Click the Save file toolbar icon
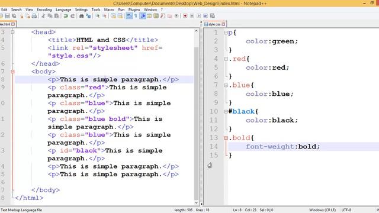Screen dimensions: 379x213 [x=7, y=16]
